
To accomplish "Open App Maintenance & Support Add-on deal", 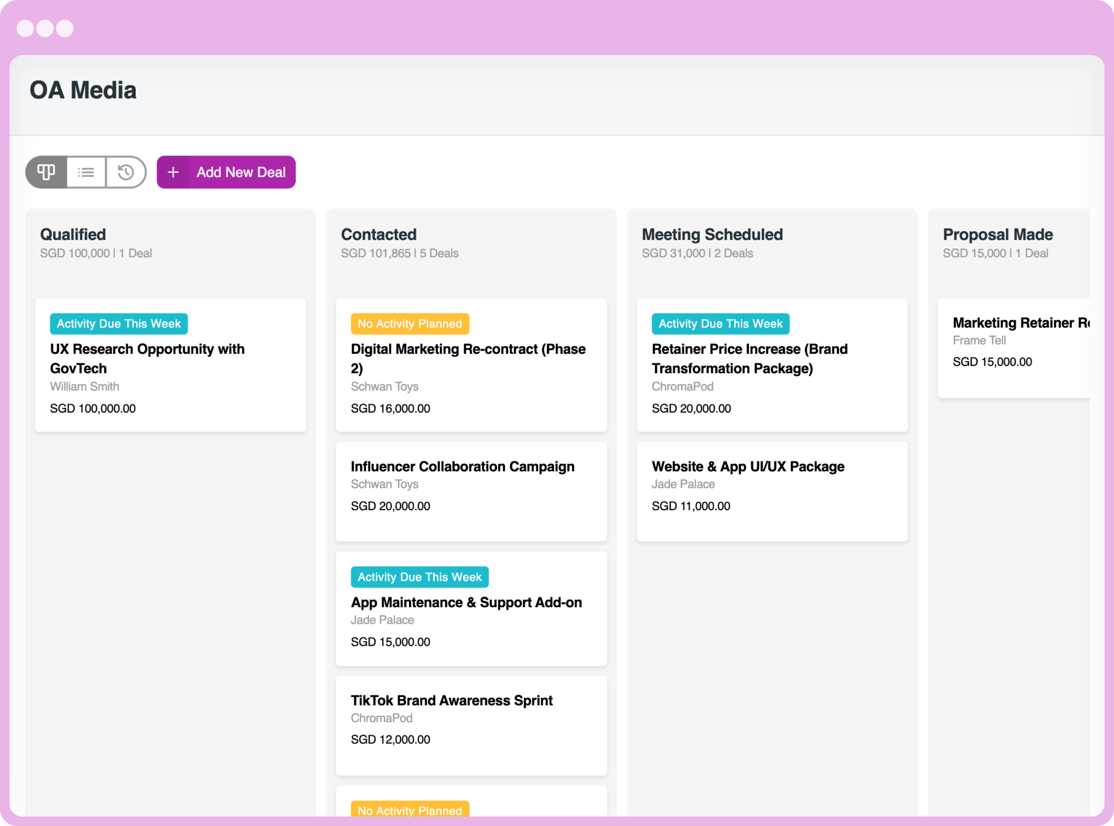I will [466, 602].
